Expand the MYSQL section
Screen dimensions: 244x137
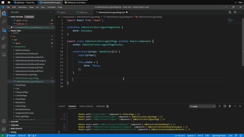click(x=14, y=132)
